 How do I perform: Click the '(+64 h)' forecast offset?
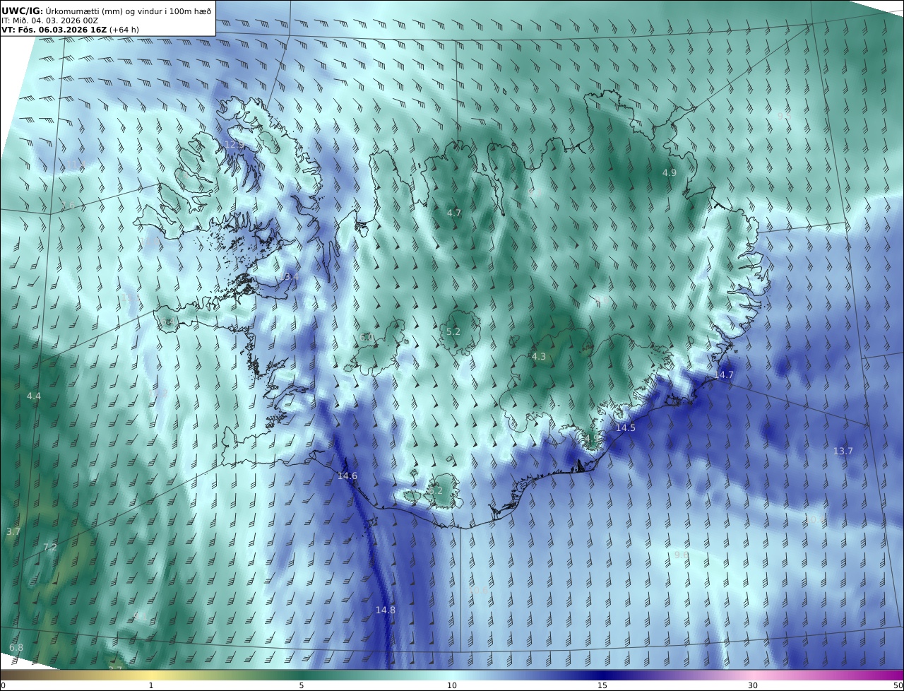tap(124, 30)
